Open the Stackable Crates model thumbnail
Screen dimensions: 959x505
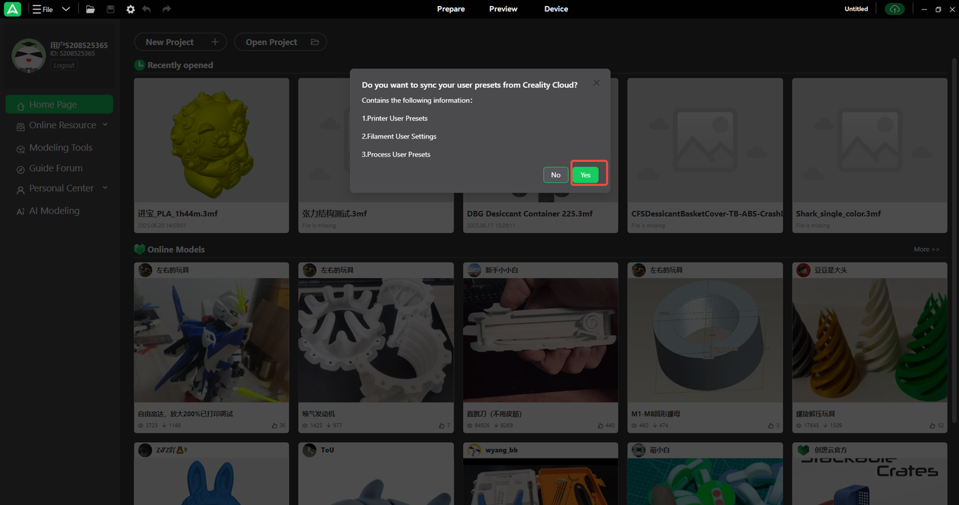[870, 482]
